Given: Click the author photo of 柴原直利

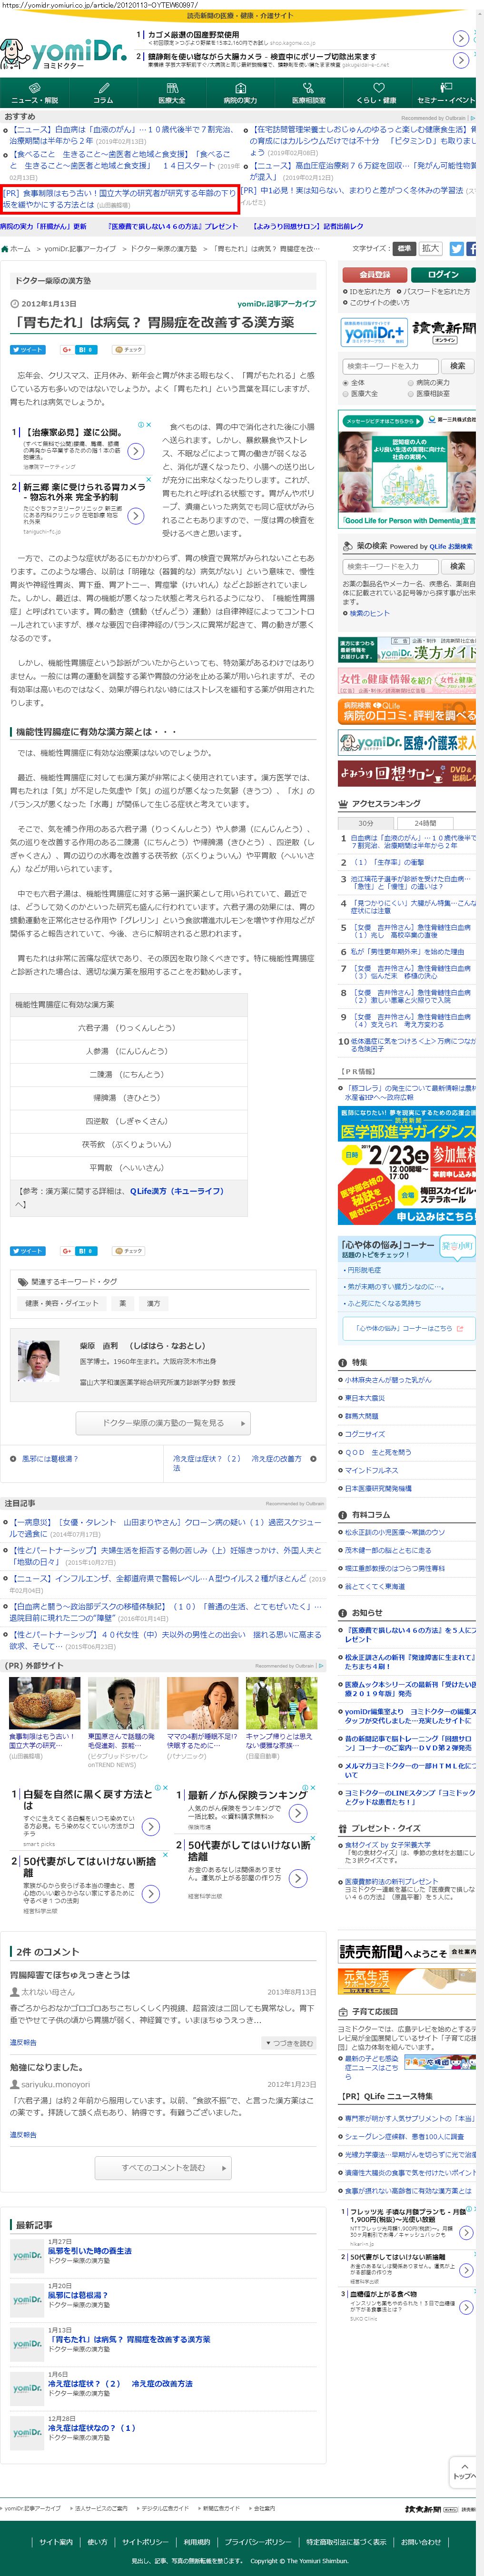Looking at the screenshot, I should point(38,1361).
